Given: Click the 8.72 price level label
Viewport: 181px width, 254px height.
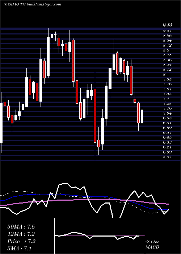Looking at the screenshot, I should (167, 45).
